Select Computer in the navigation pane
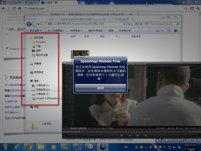Image resolution: width=201 pixels, height=151 pixels. coord(34,81)
